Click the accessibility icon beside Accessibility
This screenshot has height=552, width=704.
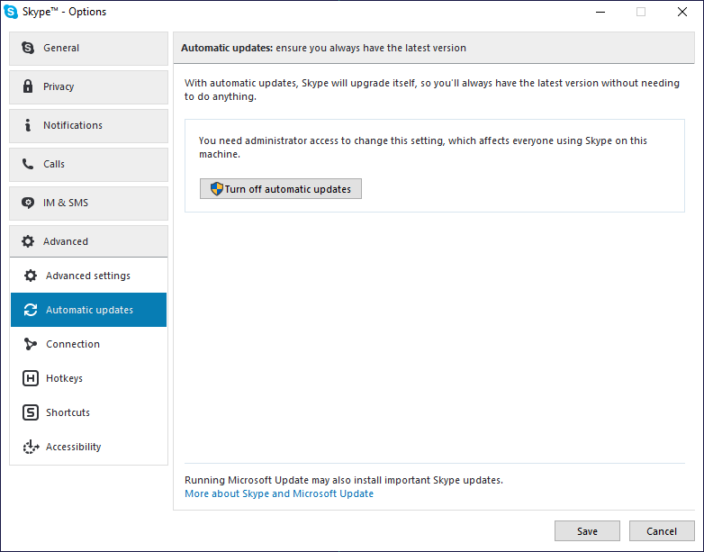pyautogui.click(x=31, y=447)
